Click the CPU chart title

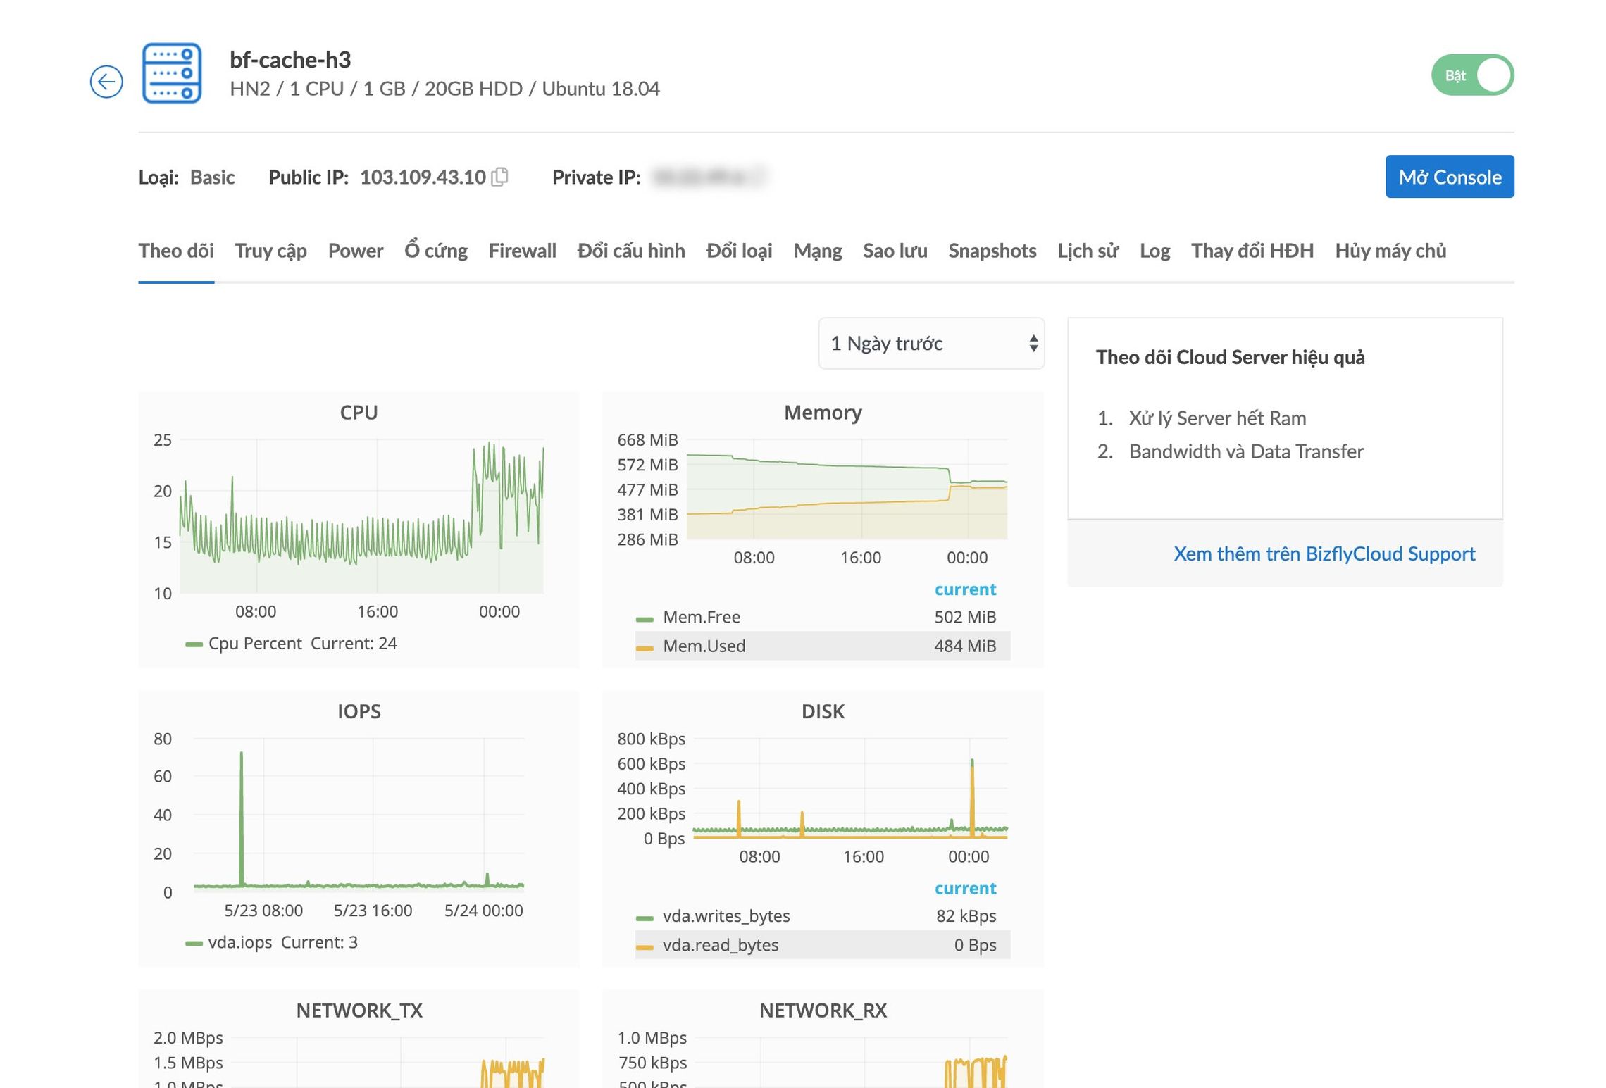tap(359, 413)
